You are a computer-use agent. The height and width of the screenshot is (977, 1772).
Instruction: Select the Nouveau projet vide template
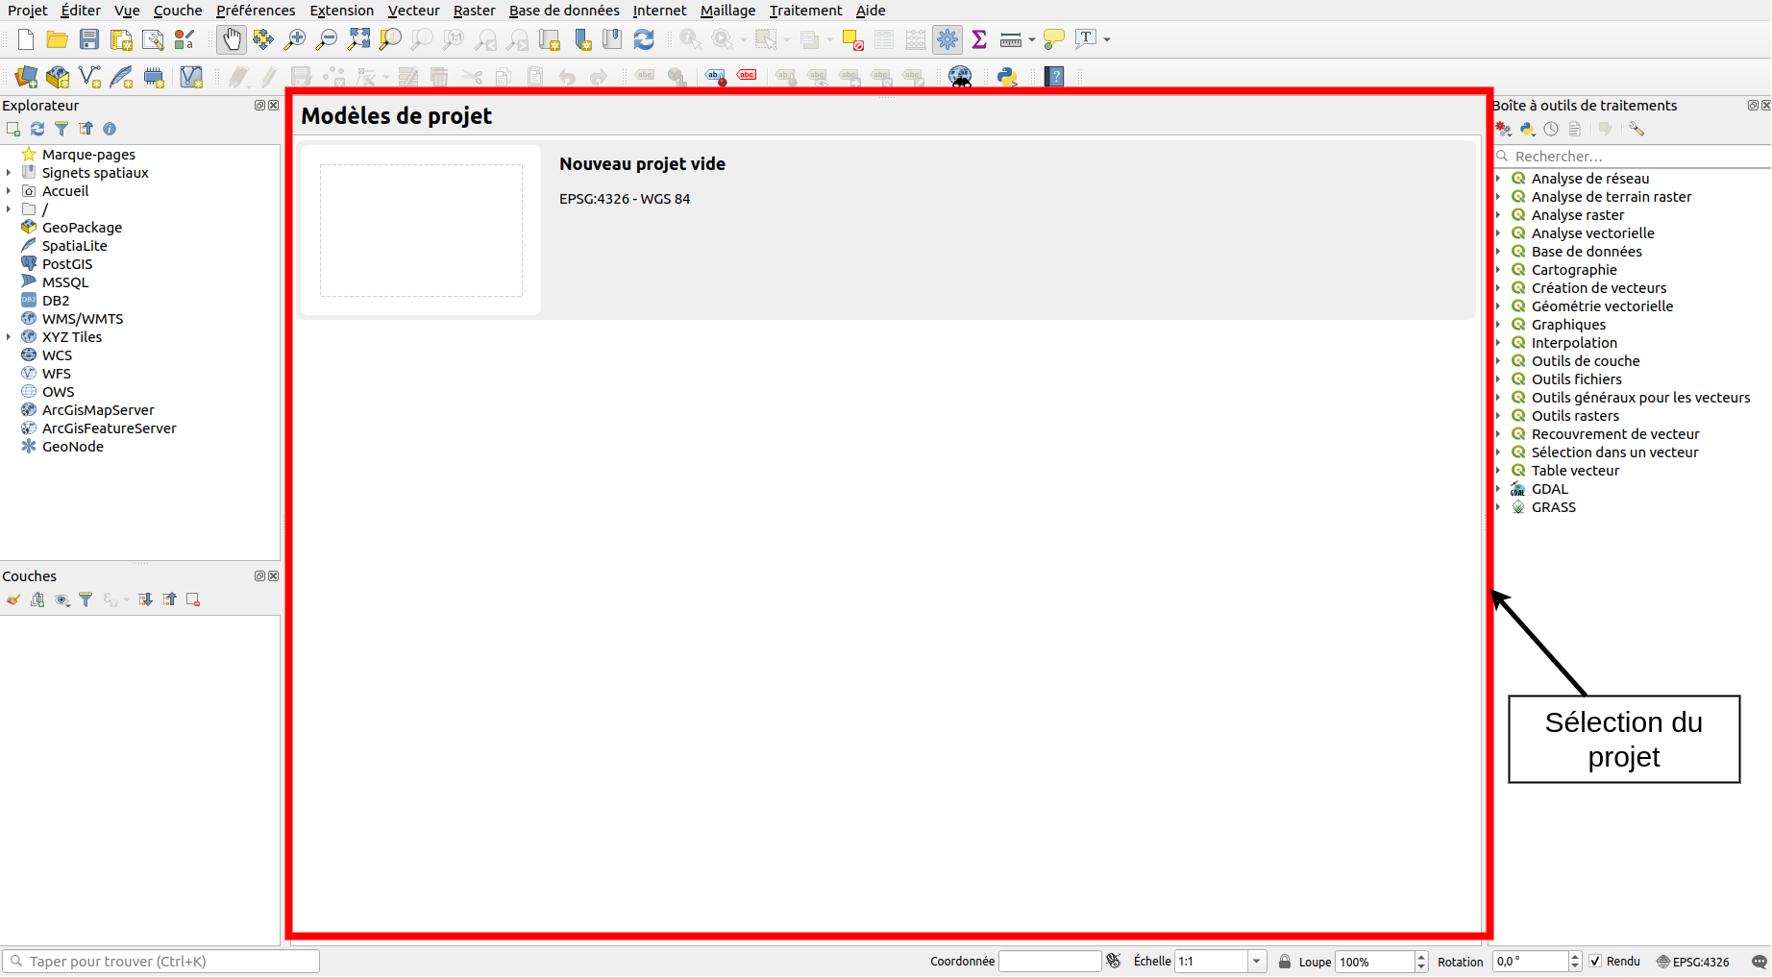click(x=642, y=164)
